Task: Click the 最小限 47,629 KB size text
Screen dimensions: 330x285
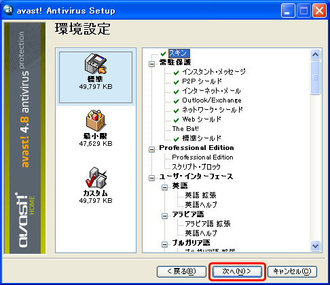Action: click(96, 144)
